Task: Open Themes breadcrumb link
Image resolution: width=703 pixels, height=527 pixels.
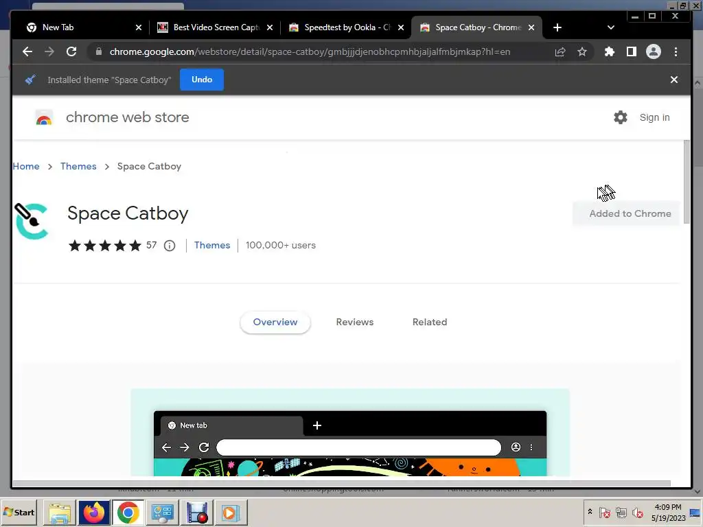Action: (x=78, y=166)
